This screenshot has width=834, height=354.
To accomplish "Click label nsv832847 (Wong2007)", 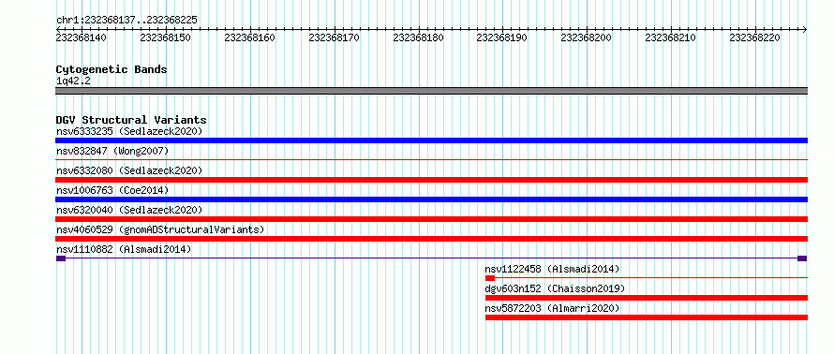I will pos(112,151).
